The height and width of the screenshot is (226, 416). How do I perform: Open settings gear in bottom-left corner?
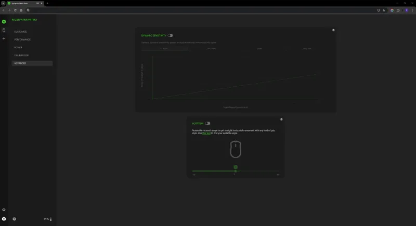click(x=4, y=210)
